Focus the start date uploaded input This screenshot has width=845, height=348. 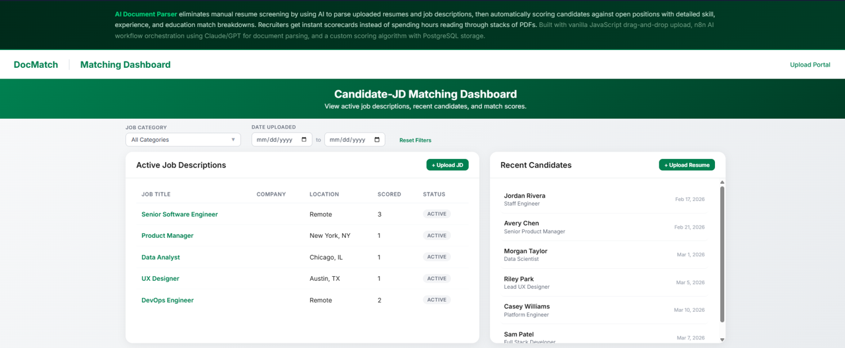click(274, 140)
